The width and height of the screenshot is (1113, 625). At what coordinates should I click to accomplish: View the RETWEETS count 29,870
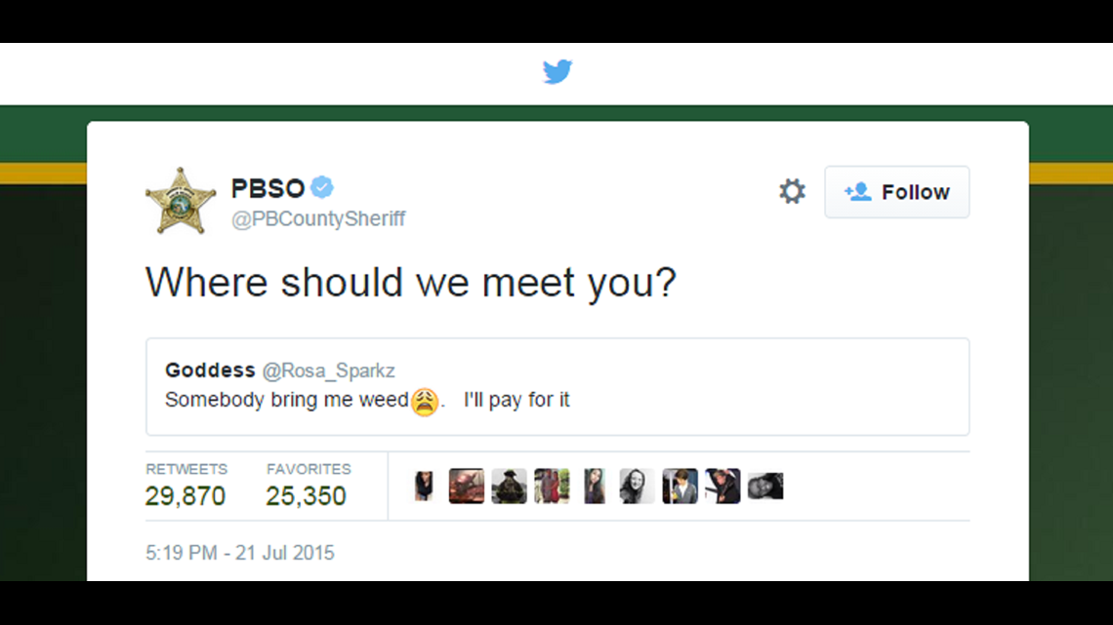(x=185, y=496)
